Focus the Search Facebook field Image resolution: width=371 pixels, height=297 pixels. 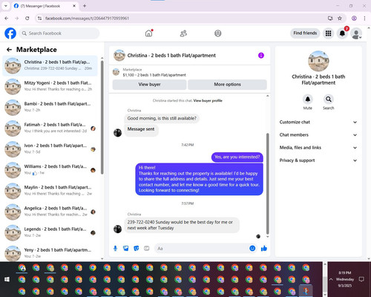click(59, 33)
